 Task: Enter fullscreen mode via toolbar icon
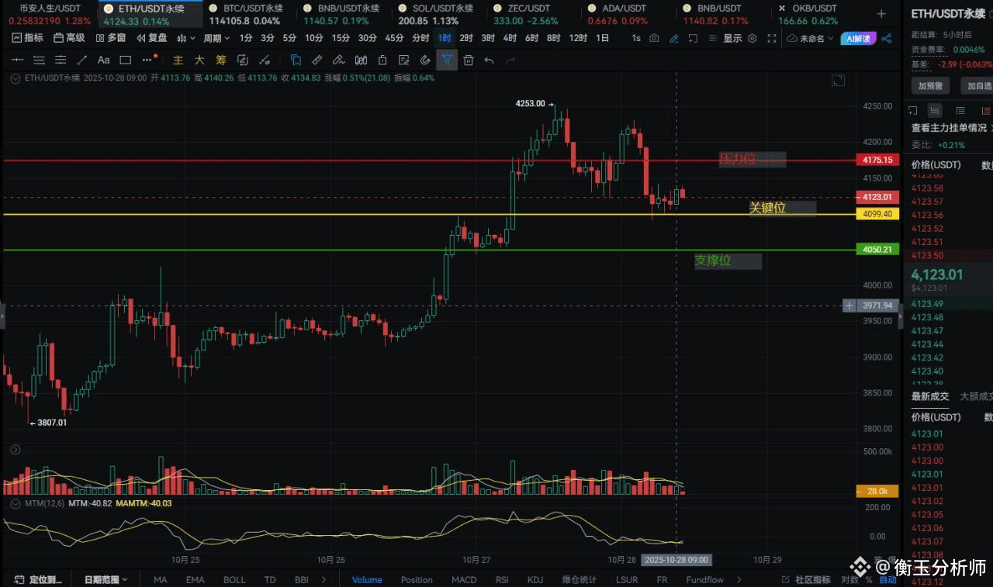coord(771,38)
